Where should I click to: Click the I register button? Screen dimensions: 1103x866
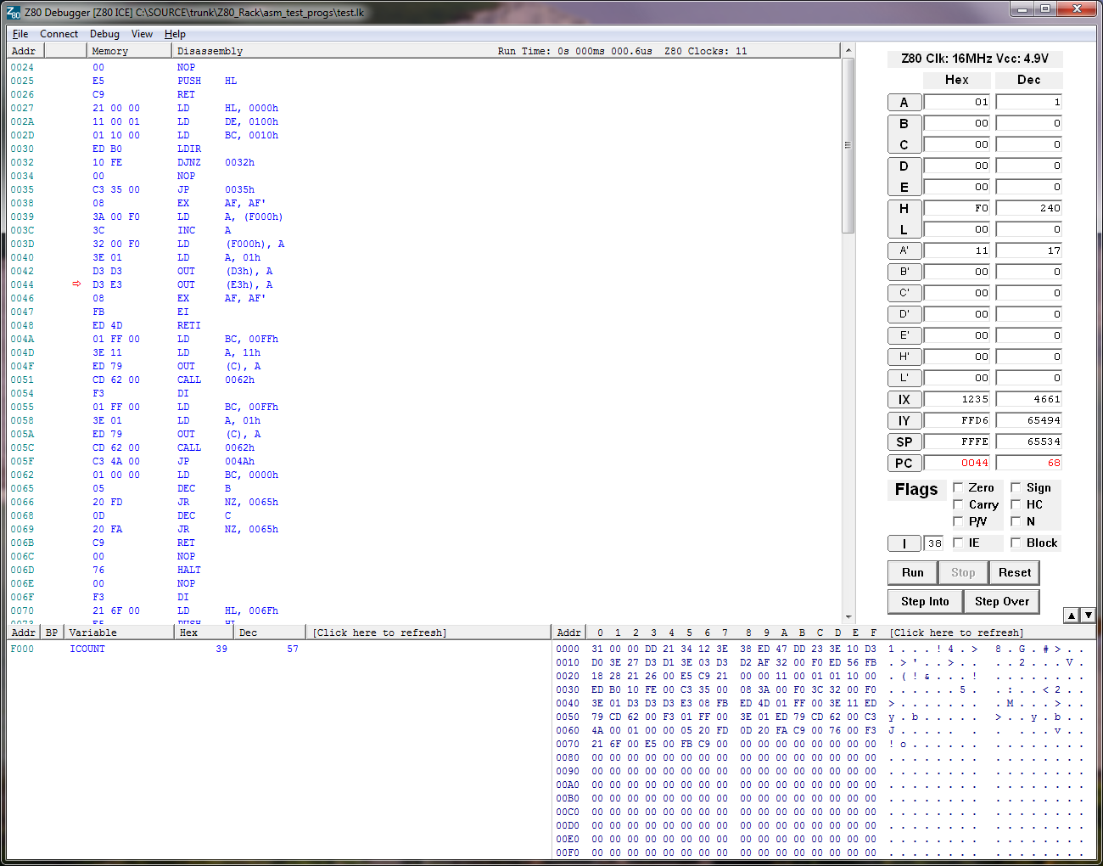pyautogui.click(x=904, y=543)
